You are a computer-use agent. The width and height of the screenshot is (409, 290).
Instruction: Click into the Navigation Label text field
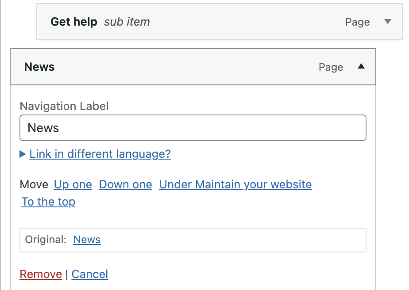tap(193, 128)
